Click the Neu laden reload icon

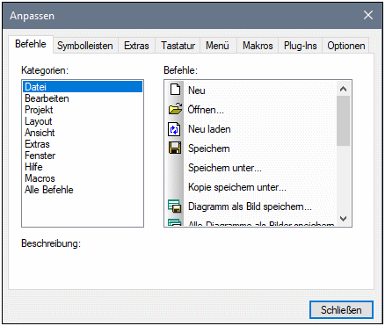[x=175, y=129]
